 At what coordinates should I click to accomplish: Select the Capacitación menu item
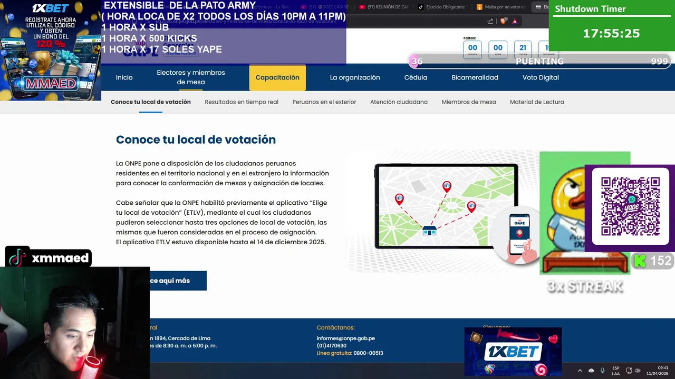tap(277, 78)
